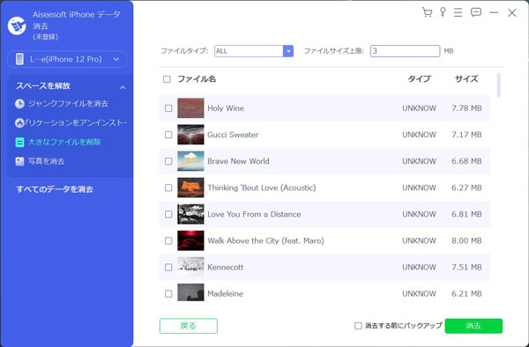The image size is (529, 347).
Task: Click the Aiseesoft app logo
Action: (17, 26)
